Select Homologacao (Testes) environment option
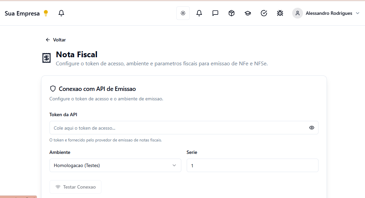Image resolution: width=365 pixels, height=198 pixels. pyautogui.click(x=115, y=165)
